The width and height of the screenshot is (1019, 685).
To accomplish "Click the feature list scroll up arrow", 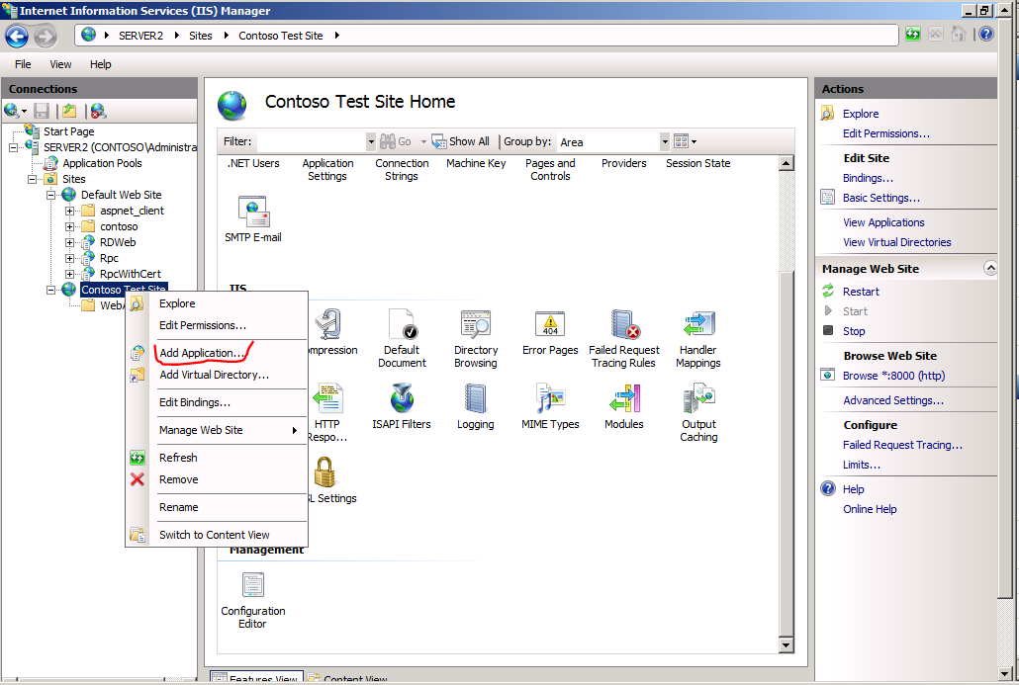I will [786, 163].
